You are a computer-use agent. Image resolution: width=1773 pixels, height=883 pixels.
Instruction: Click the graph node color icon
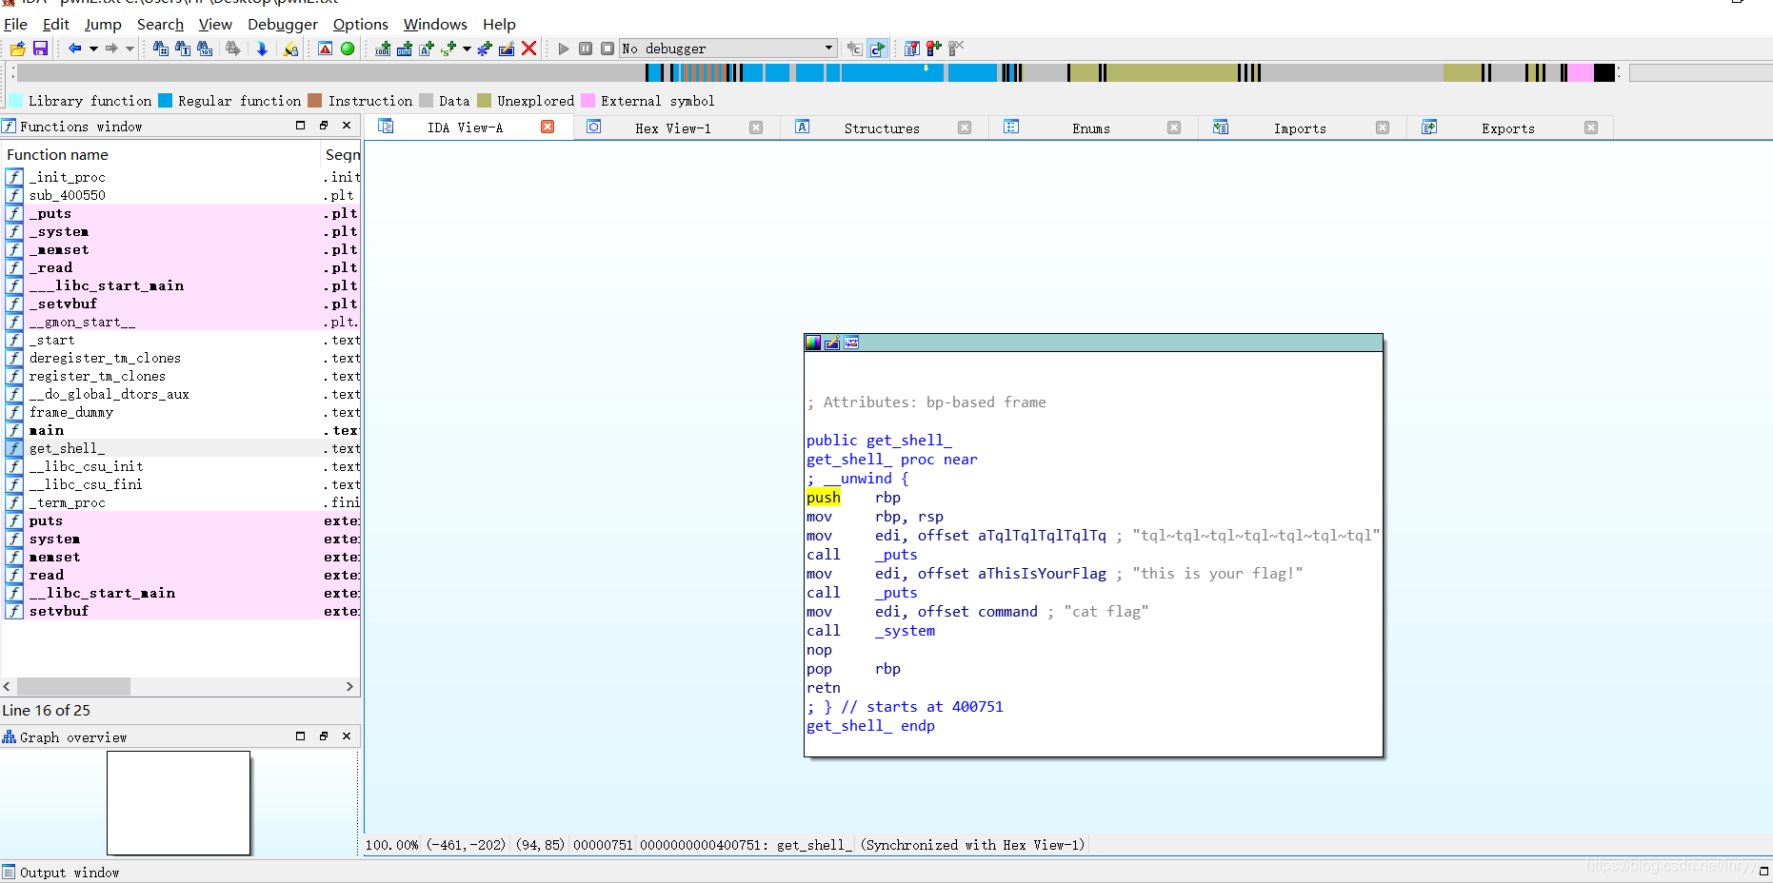click(x=813, y=343)
